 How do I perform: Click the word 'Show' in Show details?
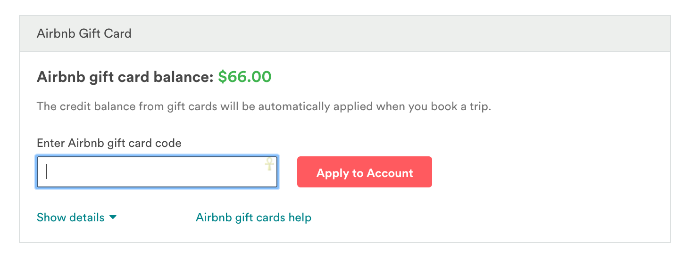click(51, 218)
